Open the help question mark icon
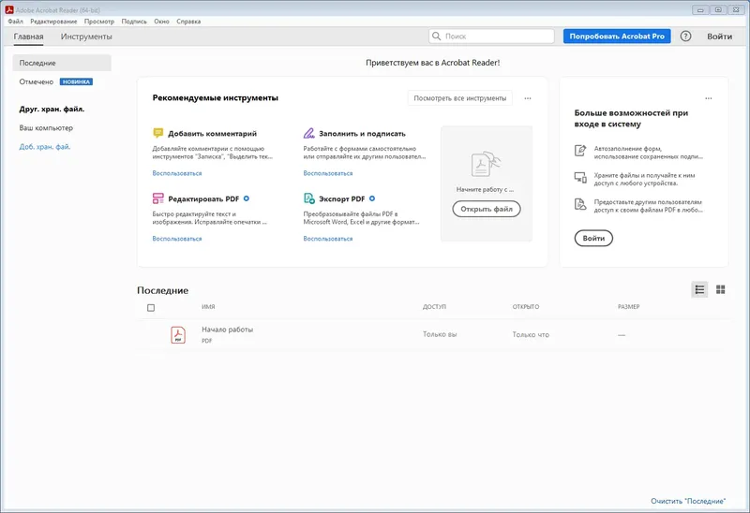The height and width of the screenshot is (513, 750). click(685, 37)
